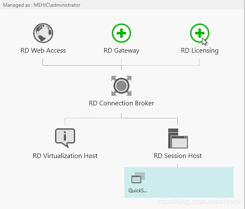
Task: Click the RD Session Host label
Action: coord(178,156)
